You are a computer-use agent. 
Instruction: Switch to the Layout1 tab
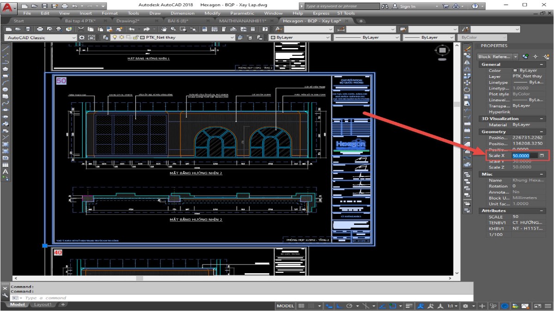tap(42, 305)
